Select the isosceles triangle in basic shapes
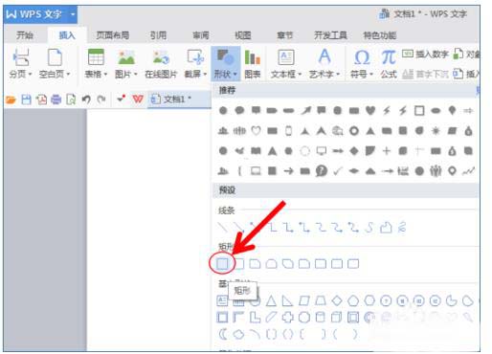 [271, 300]
